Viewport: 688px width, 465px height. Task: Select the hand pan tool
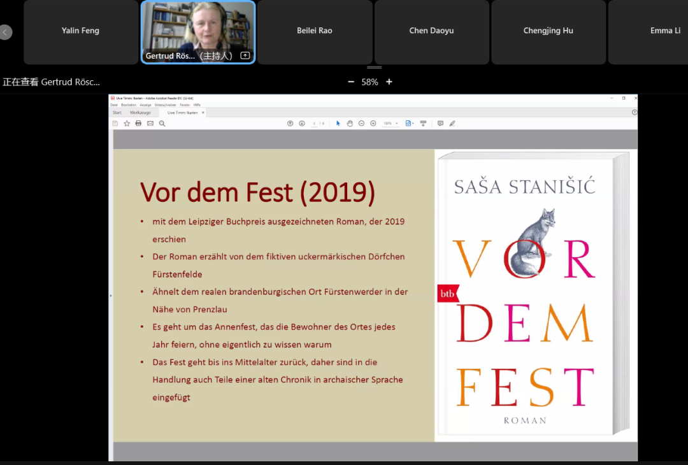350,124
